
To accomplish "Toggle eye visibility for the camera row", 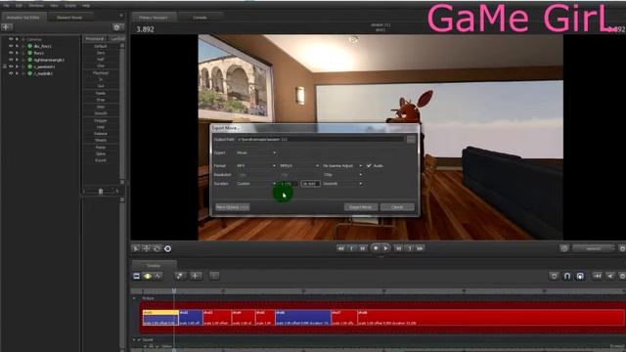I will tap(11, 39).
